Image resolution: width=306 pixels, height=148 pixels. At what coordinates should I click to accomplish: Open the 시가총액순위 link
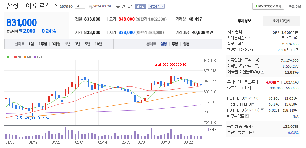(x=239, y=38)
